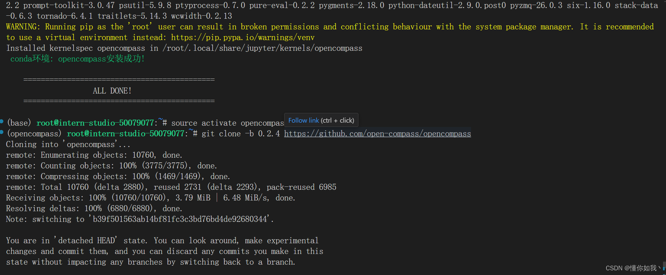The width and height of the screenshot is (666, 275).
Task: Select the 'ALL DONE!' banner text
Action: (x=112, y=91)
